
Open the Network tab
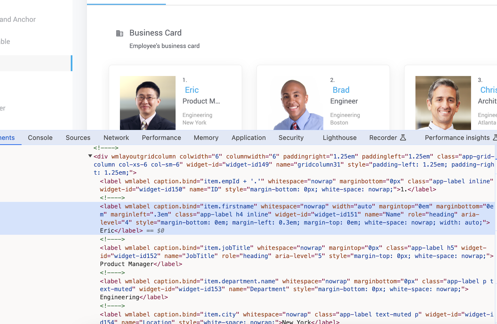(116, 138)
